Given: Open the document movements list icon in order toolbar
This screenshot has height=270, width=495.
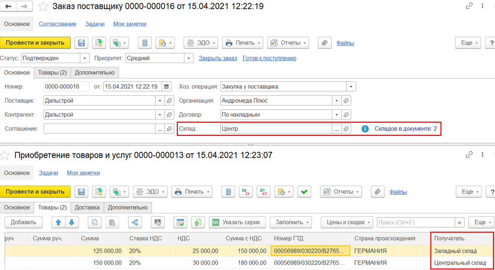Looking at the screenshot, I should (x=145, y=43).
